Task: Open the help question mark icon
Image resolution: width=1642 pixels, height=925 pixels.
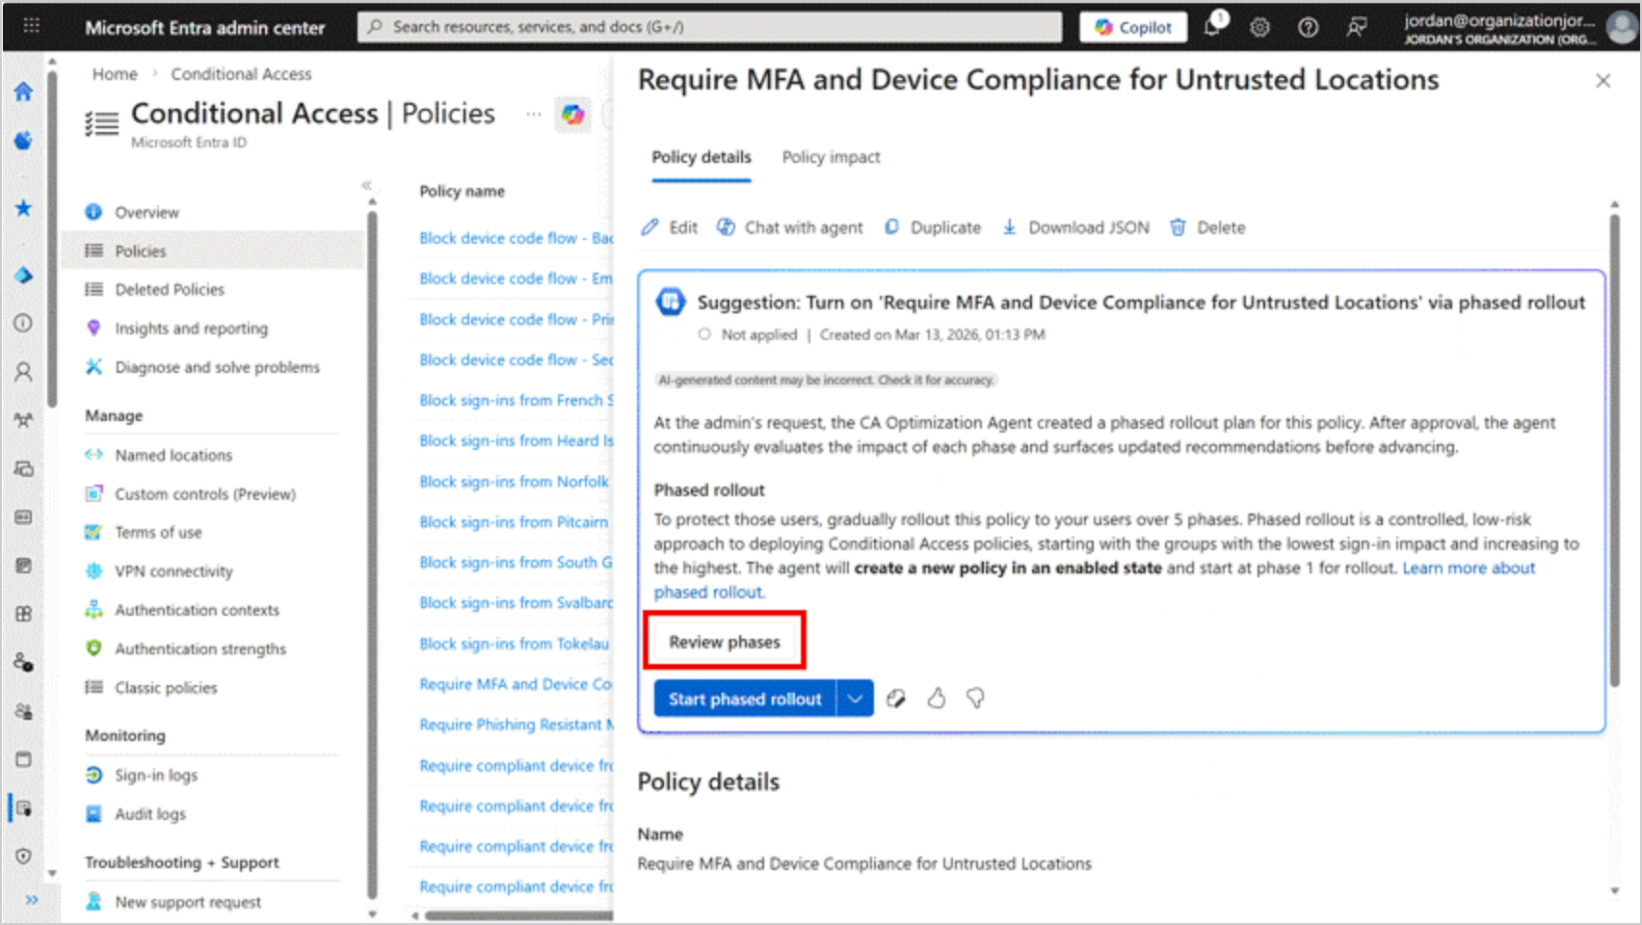Action: pos(1308,27)
